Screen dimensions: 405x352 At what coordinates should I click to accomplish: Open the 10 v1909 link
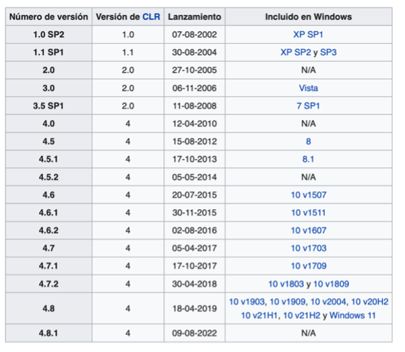[288, 301]
